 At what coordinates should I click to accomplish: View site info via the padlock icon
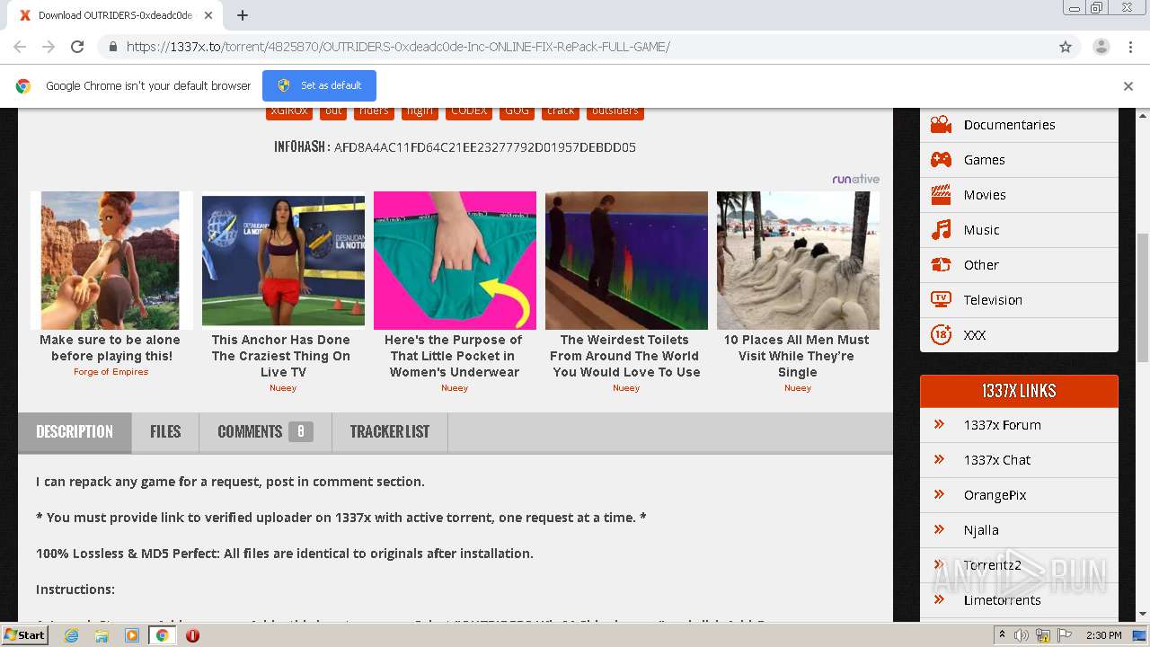coord(112,47)
